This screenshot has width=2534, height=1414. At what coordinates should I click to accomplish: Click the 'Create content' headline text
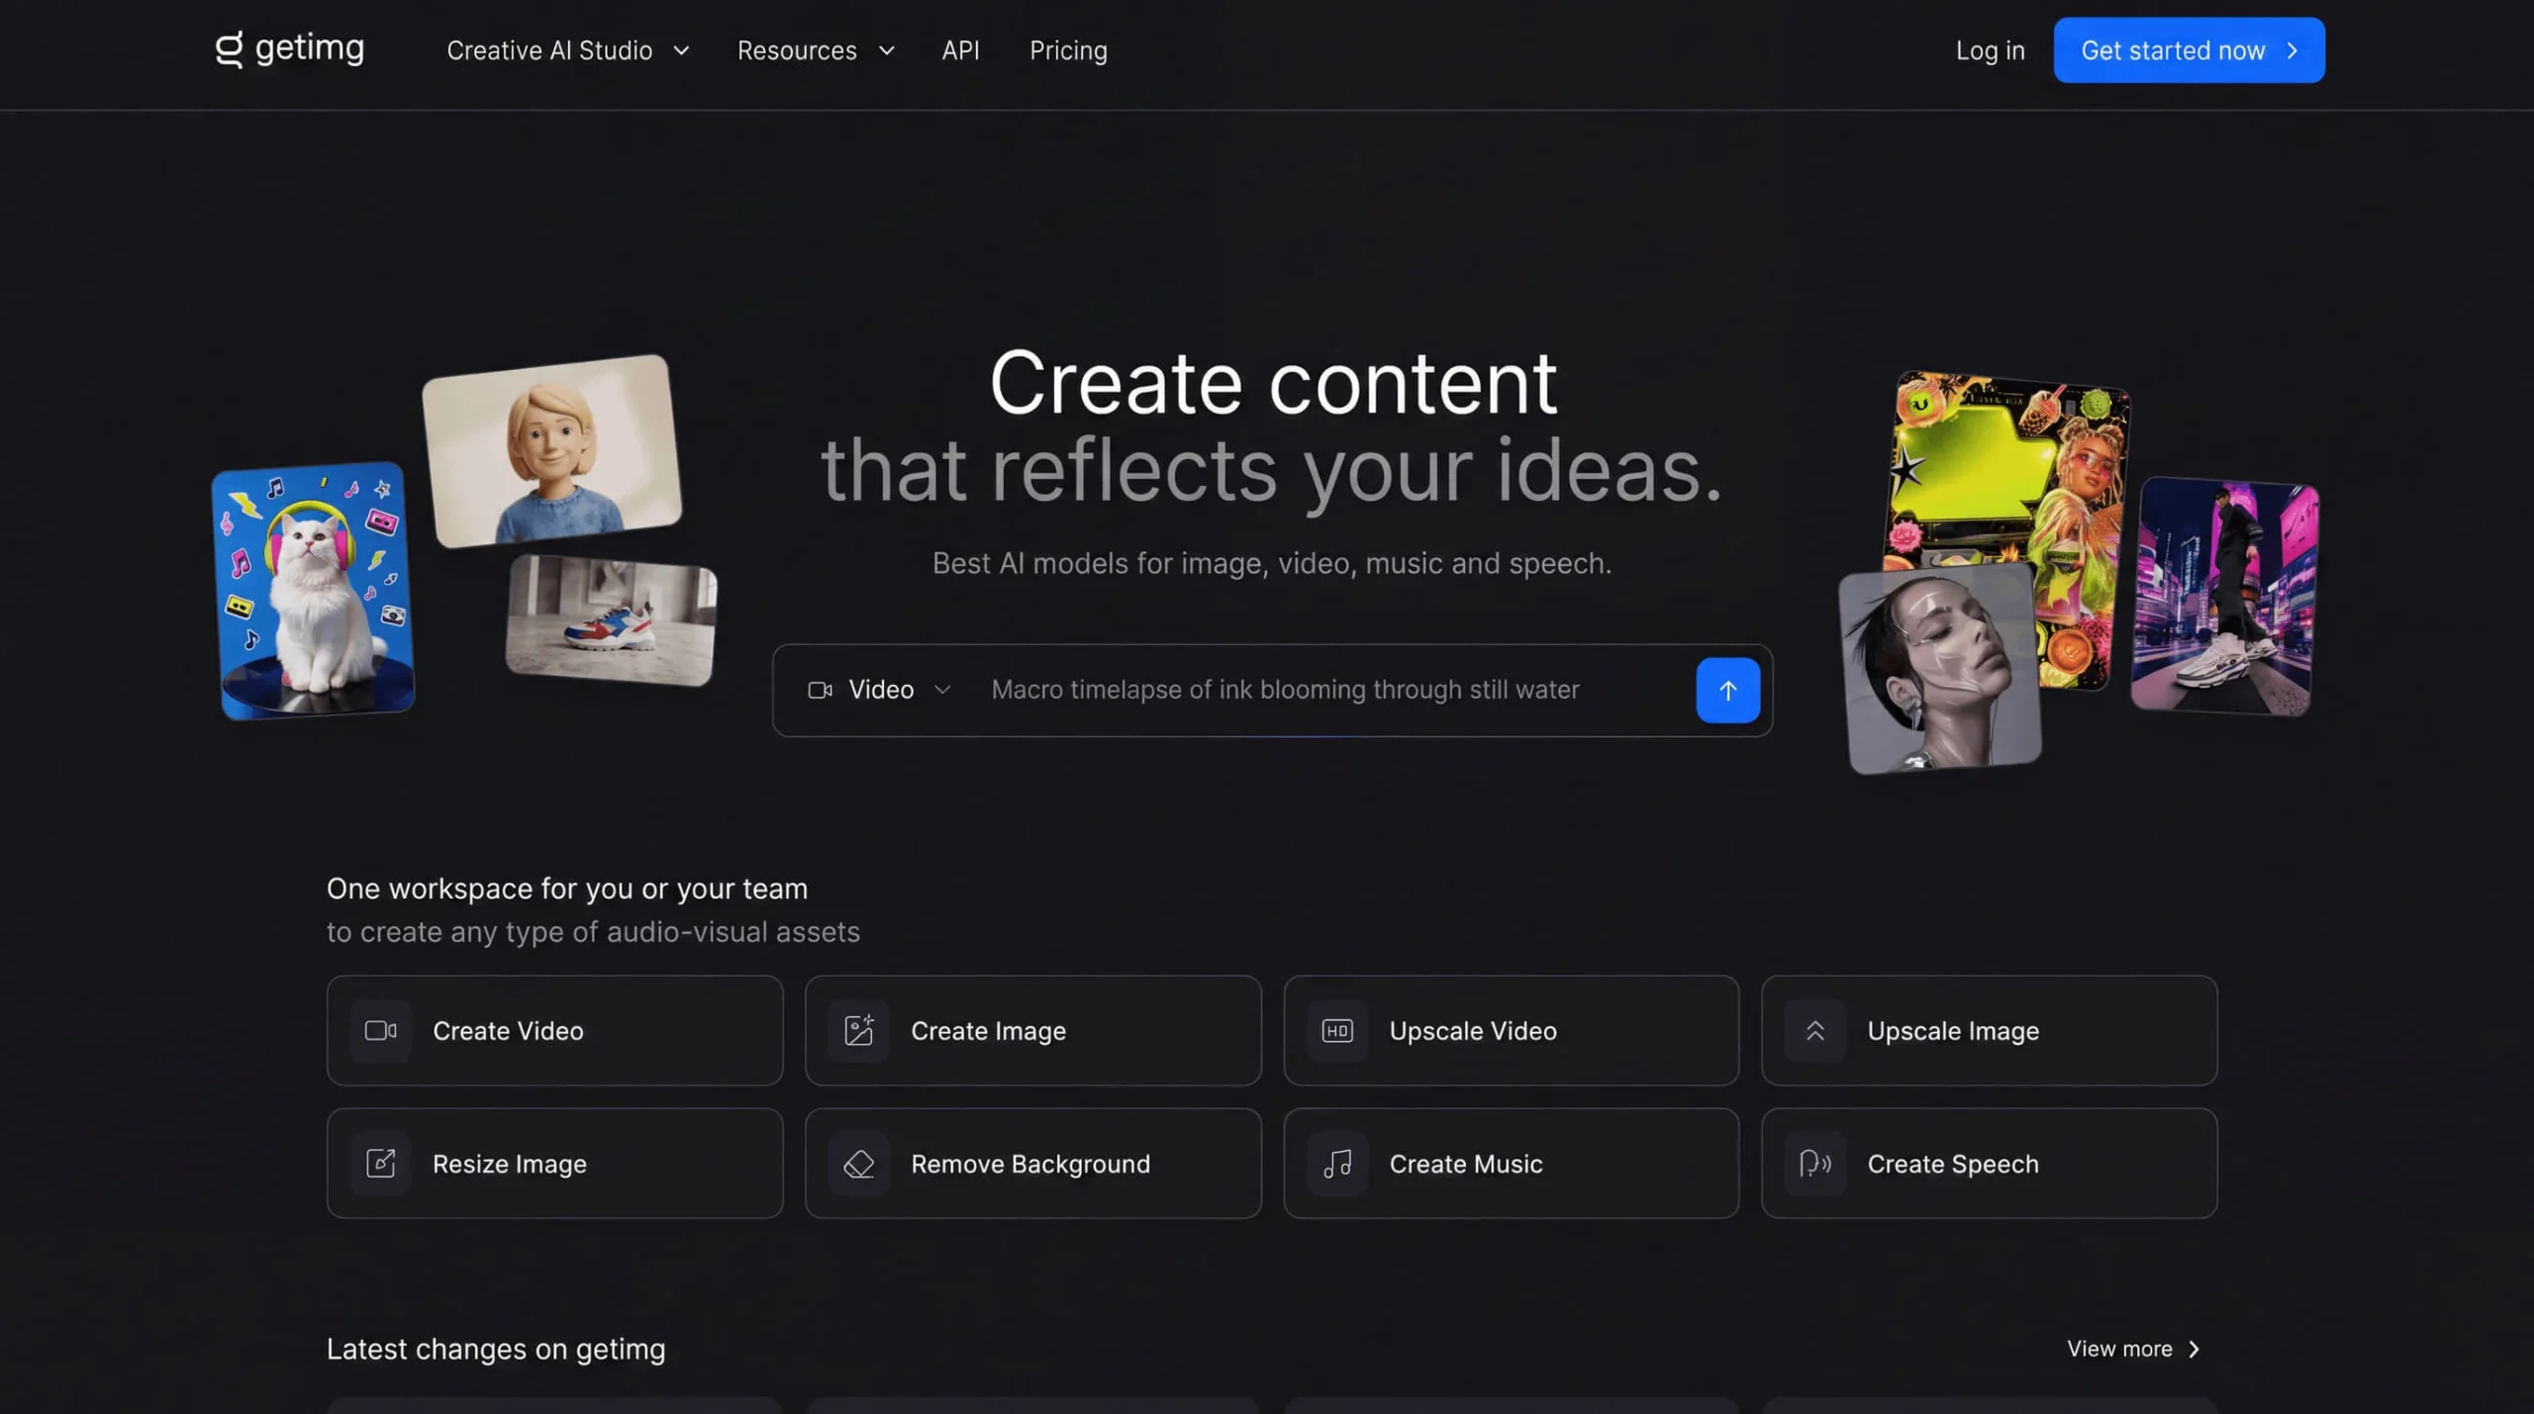click(1273, 383)
